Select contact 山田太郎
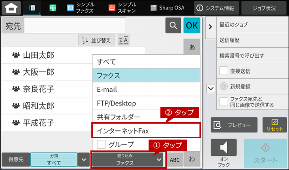This screenshot has width=289, height=170. [47, 55]
